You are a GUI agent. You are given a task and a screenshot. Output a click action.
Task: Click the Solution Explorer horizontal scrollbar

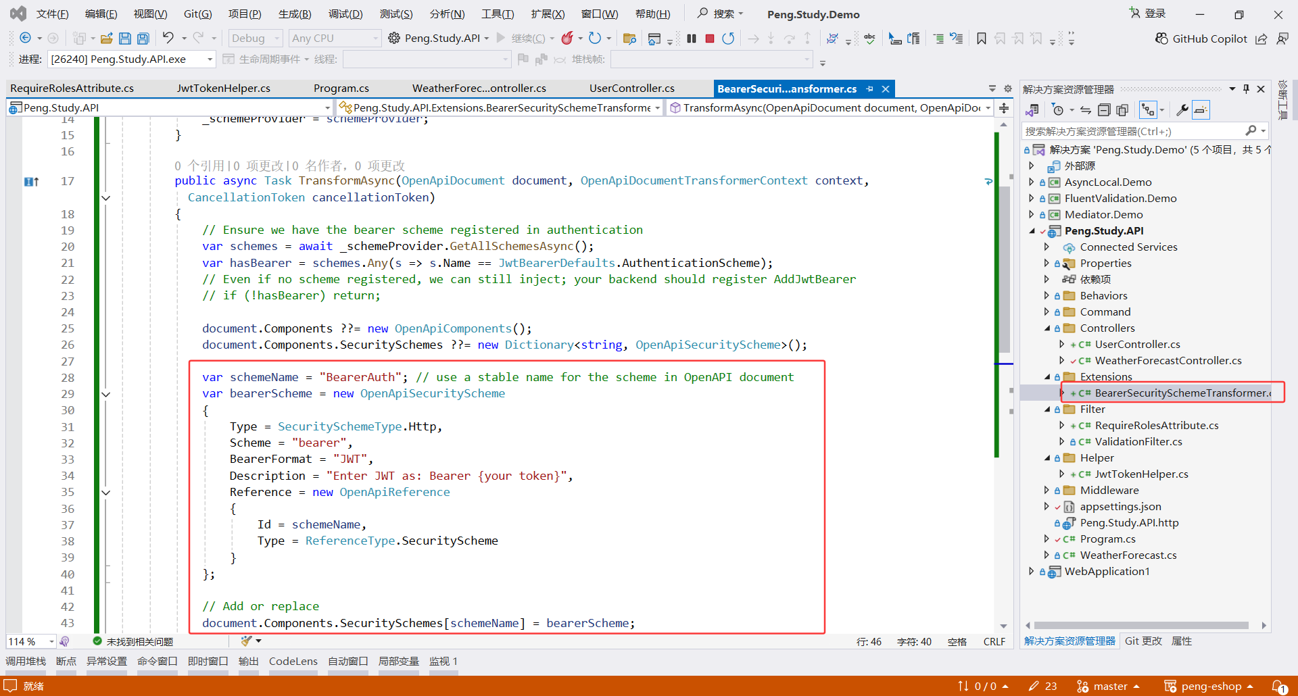pos(1141,625)
